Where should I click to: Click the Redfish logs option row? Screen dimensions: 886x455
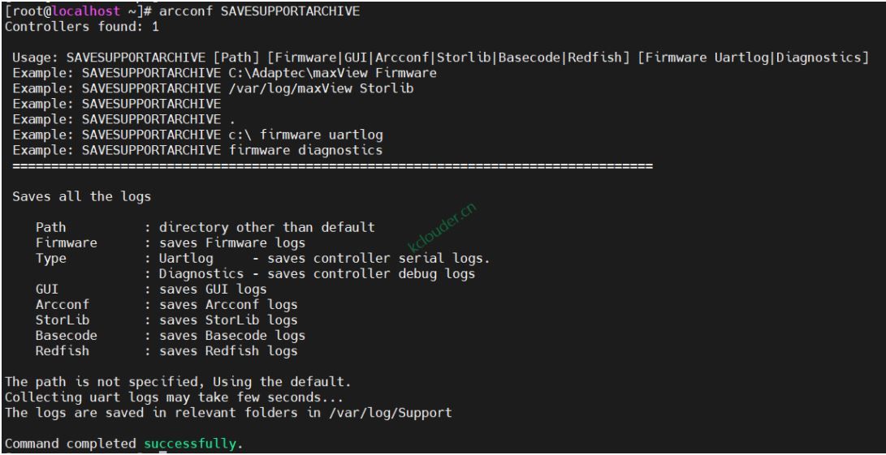[166, 350]
